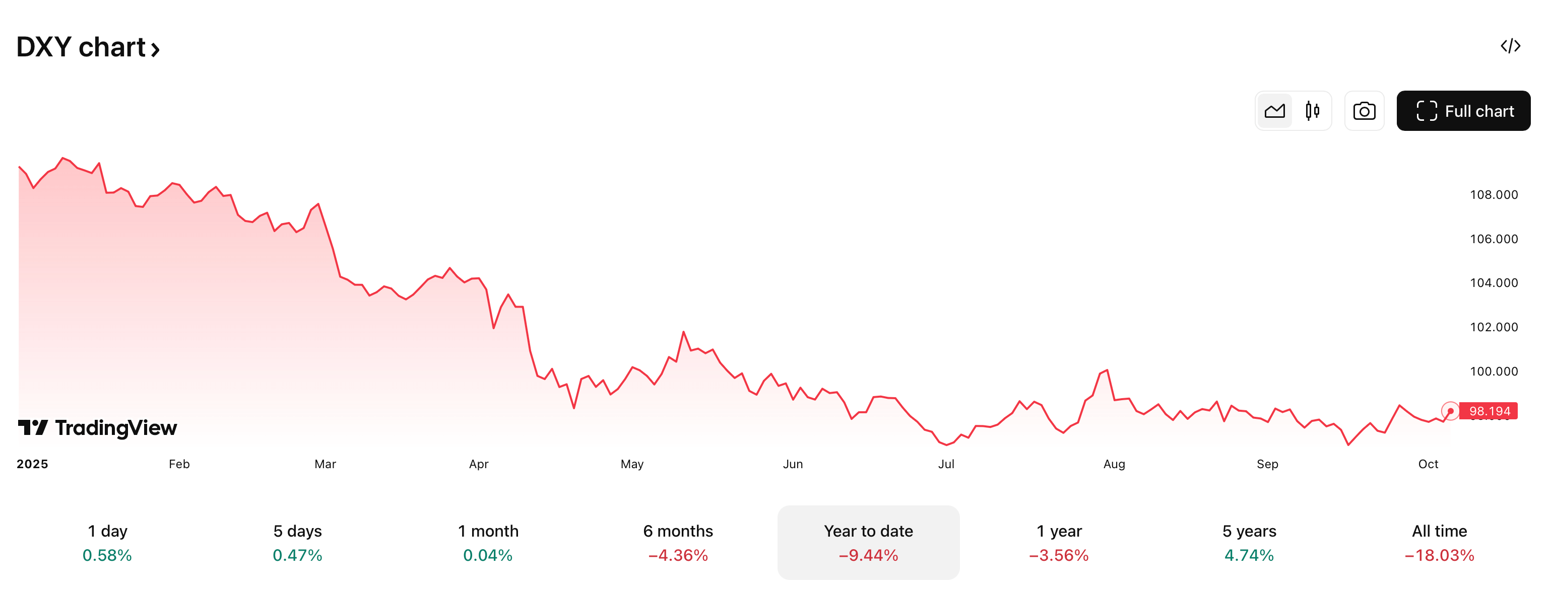Screen dimensions: 1551x591
Task: Select the 1 day range
Action: pos(107,542)
